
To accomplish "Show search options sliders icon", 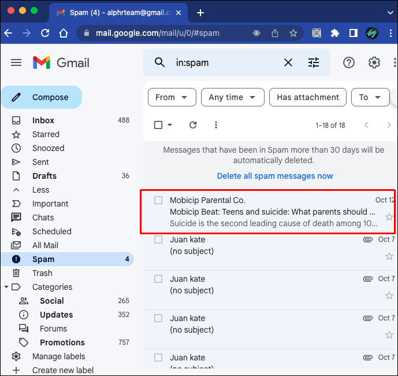I will click(314, 62).
